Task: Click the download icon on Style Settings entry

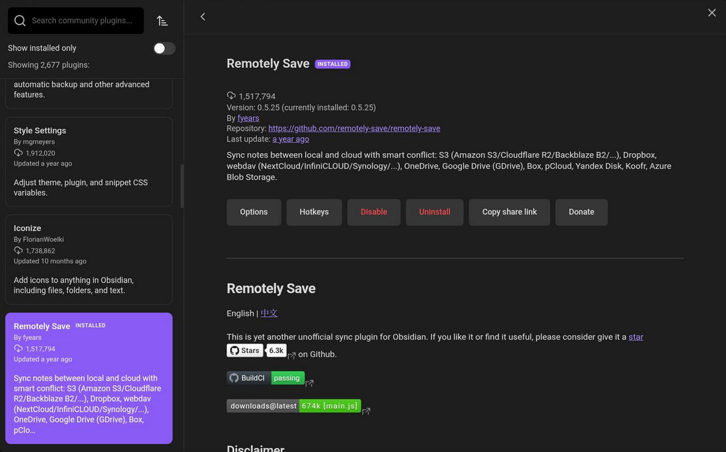Action: (x=19, y=152)
